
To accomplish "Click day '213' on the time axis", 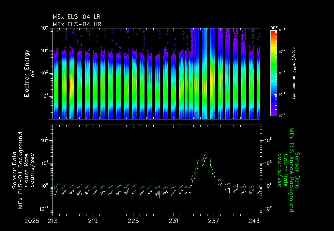I will [53, 221].
